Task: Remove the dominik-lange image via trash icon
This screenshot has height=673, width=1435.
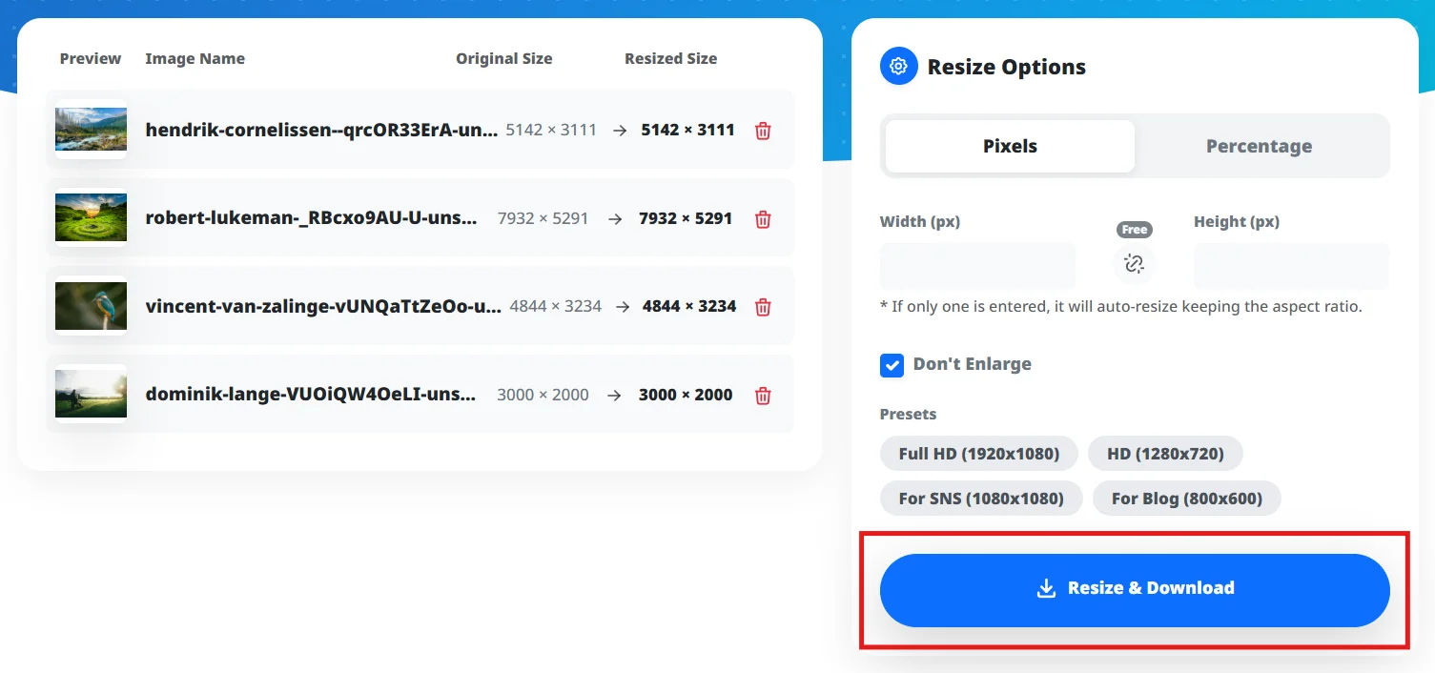Action: coord(763,396)
